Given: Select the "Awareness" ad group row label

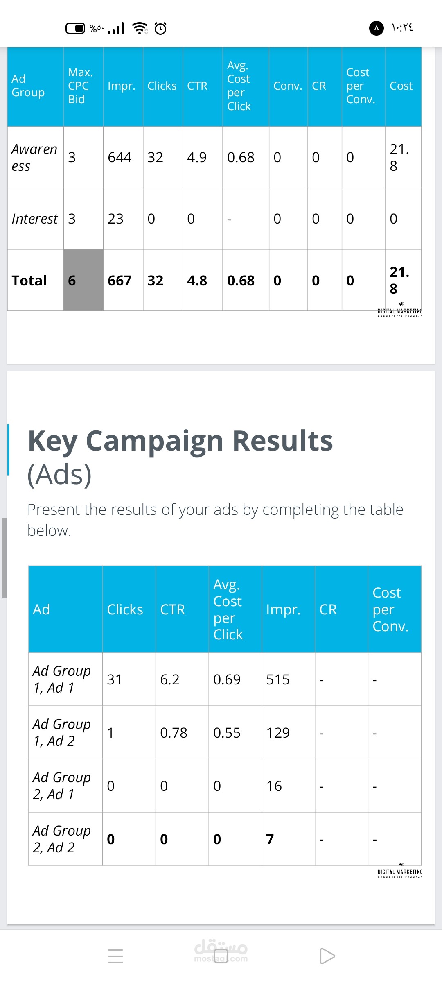Looking at the screenshot, I should [34, 157].
